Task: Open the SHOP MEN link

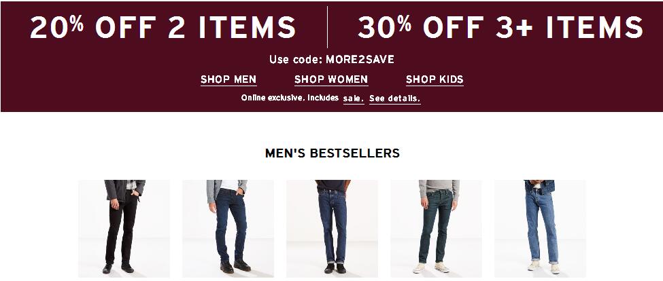Action: (x=228, y=79)
